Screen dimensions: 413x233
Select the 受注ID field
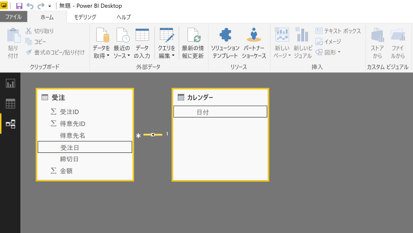[85, 112]
